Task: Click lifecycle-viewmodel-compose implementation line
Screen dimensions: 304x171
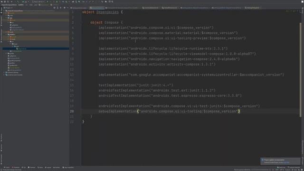Action: (177, 54)
